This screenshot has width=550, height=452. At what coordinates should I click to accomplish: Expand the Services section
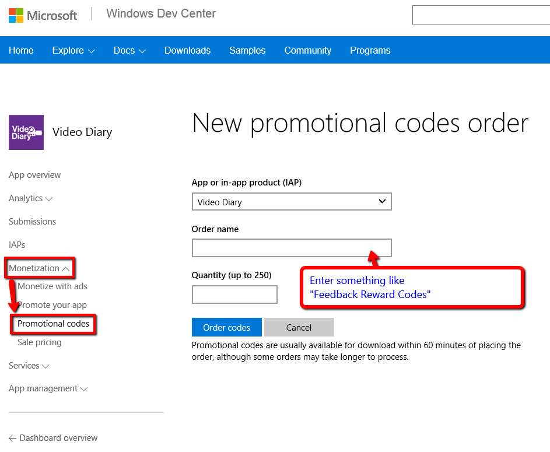(29, 366)
